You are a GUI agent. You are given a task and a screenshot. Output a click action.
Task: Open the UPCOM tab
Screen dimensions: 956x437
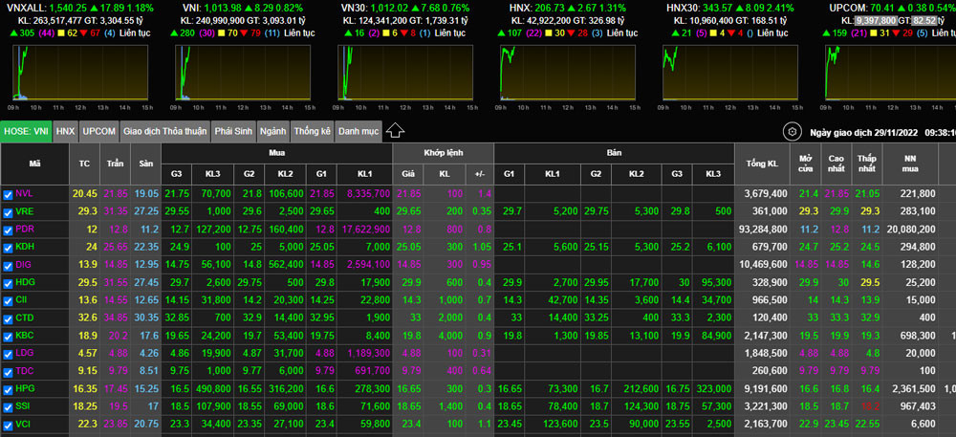[x=98, y=131]
